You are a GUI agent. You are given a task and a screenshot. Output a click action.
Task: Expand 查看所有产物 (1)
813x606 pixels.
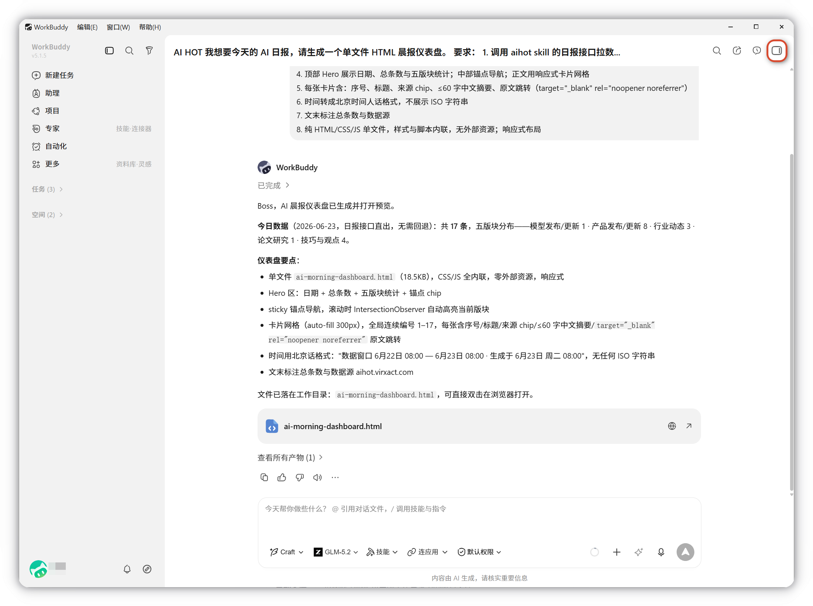(x=290, y=458)
